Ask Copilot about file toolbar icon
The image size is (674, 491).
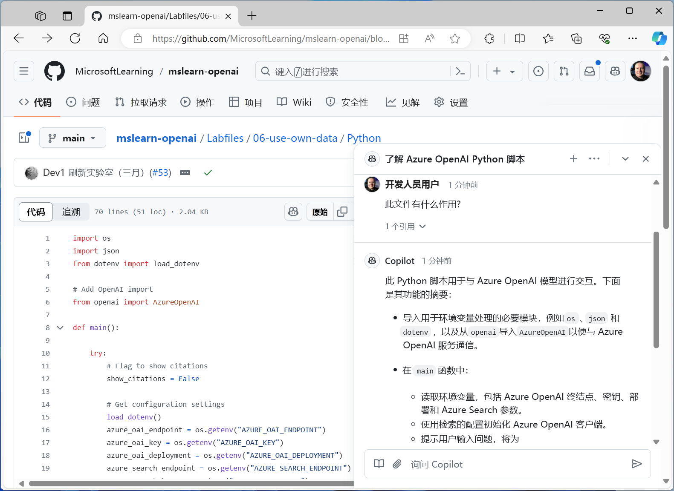click(x=293, y=212)
